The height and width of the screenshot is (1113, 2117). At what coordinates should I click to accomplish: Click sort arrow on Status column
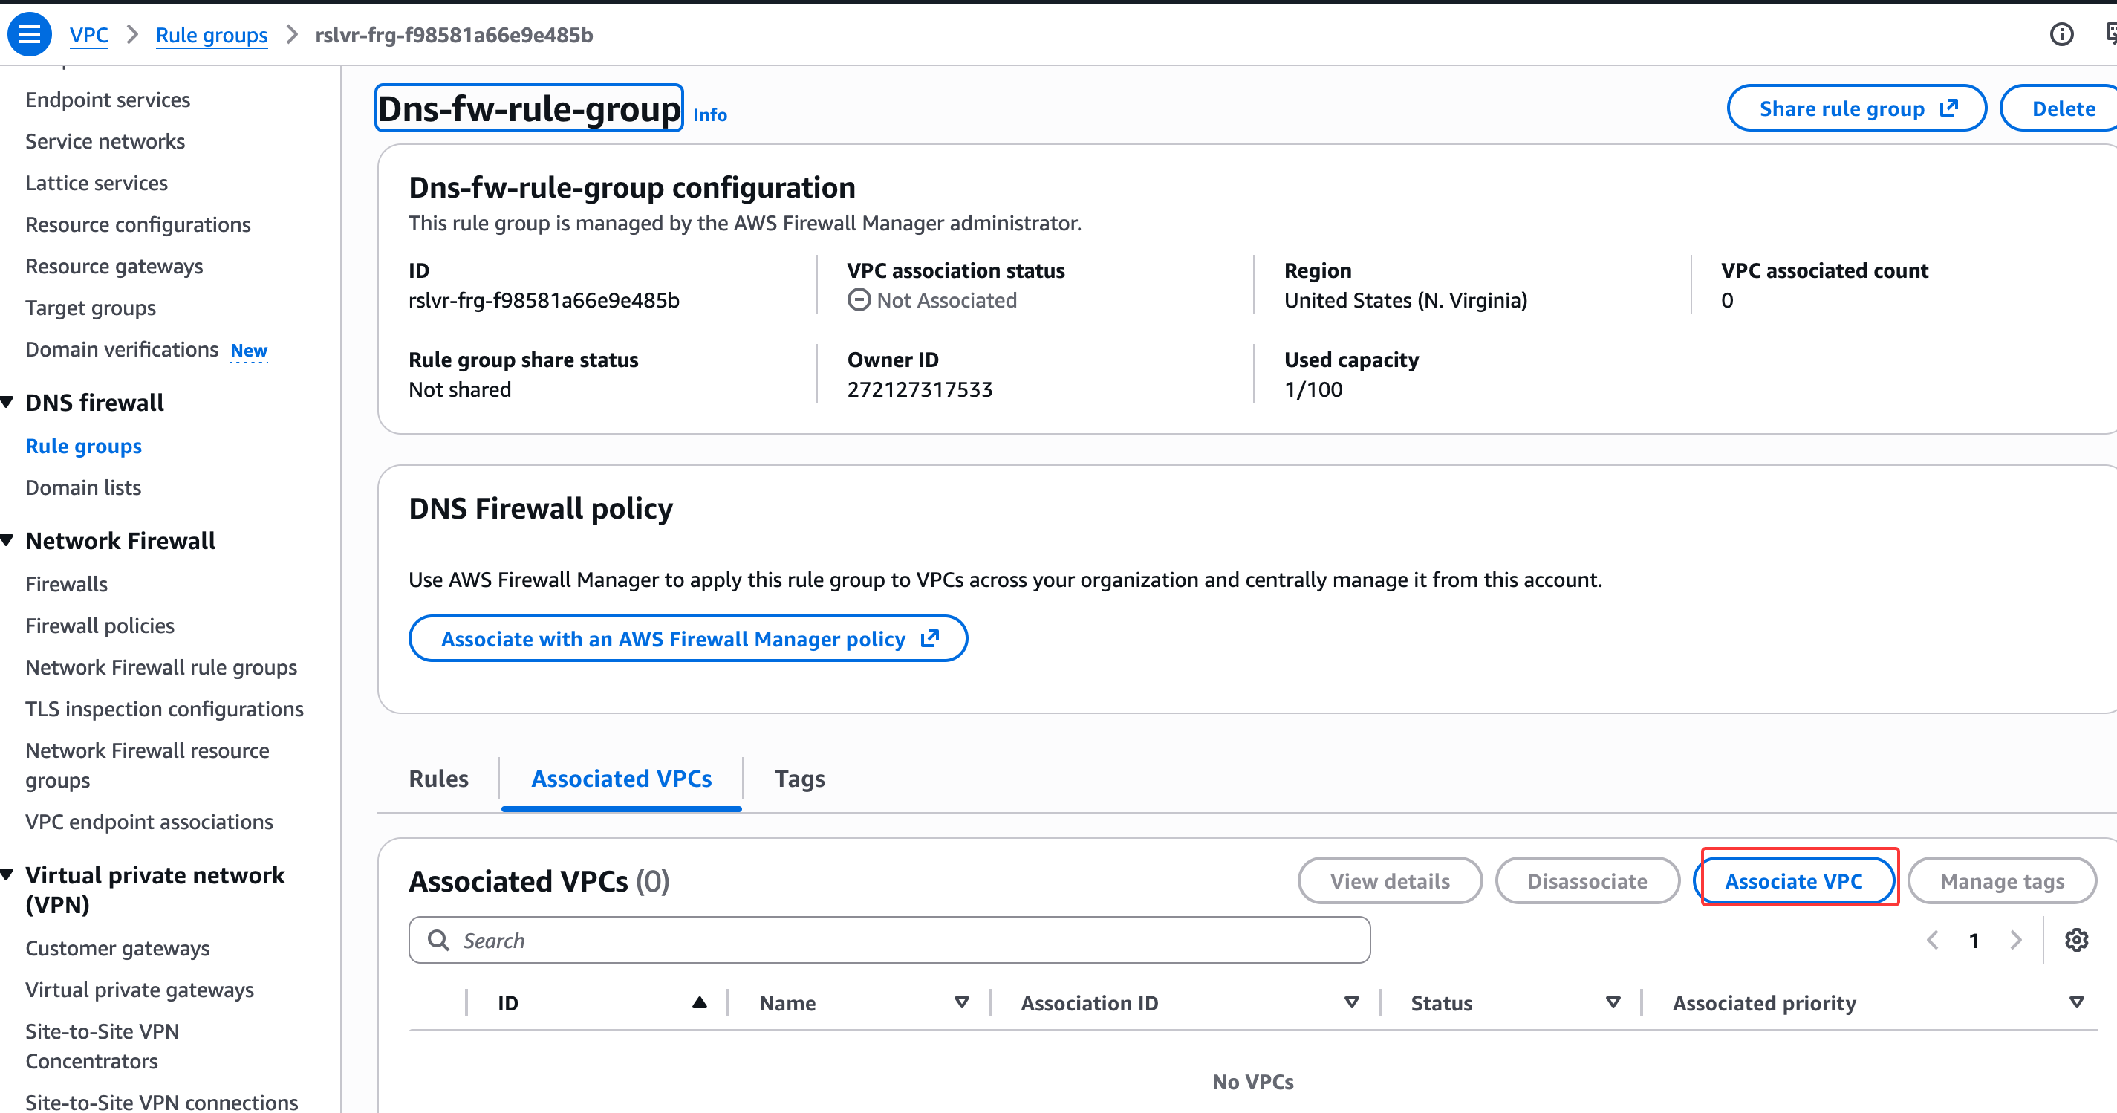(x=1613, y=1002)
